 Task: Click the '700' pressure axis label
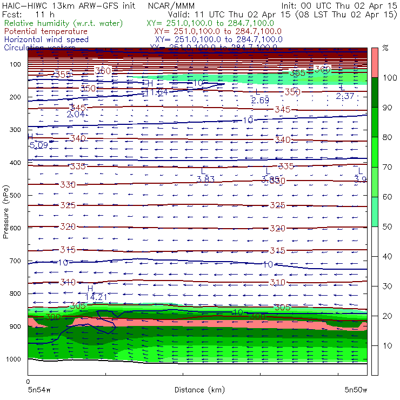(15, 261)
